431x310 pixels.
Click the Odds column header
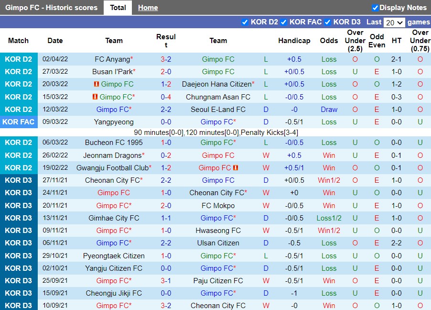pyautogui.click(x=329, y=41)
